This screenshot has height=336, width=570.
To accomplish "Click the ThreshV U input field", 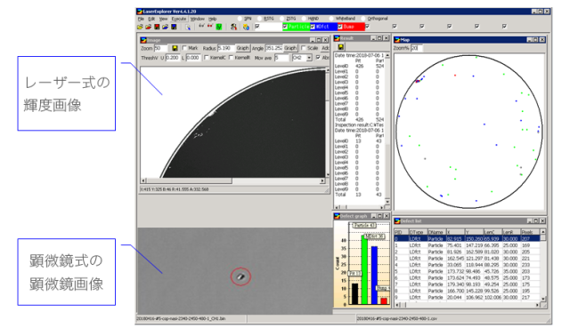I will 173,58.
